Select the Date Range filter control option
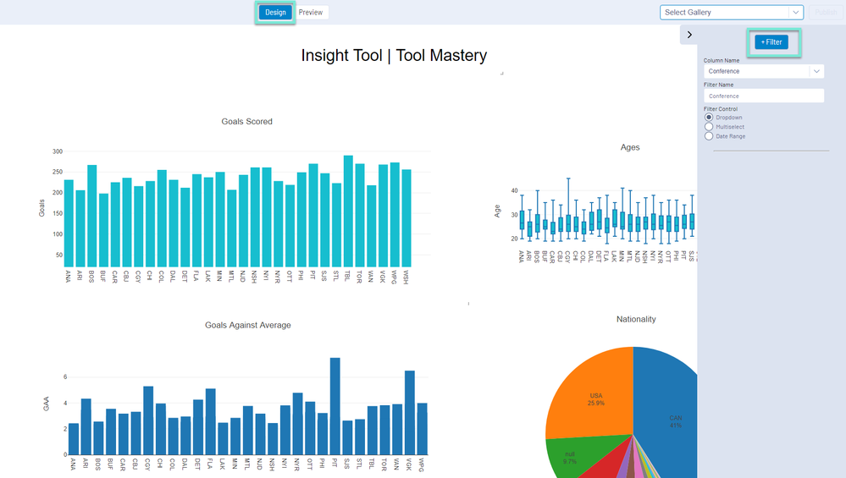Screen dimensions: 846x478 click(x=709, y=136)
